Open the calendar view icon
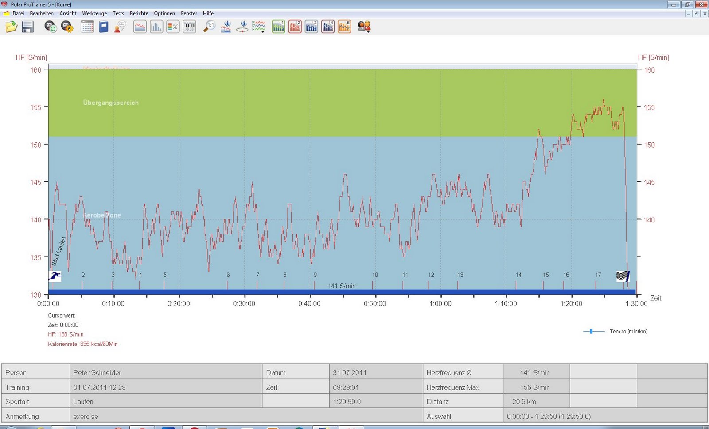709x429 pixels. (x=87, y=27)
